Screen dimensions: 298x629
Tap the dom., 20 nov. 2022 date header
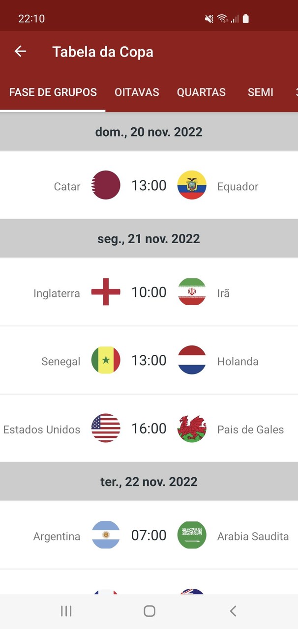(x=149, y=131)
